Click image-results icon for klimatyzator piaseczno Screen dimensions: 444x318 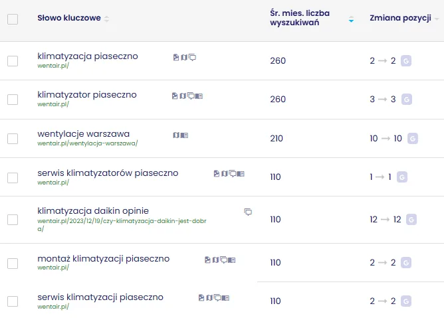pyautogui.click(x=175, y=96)
